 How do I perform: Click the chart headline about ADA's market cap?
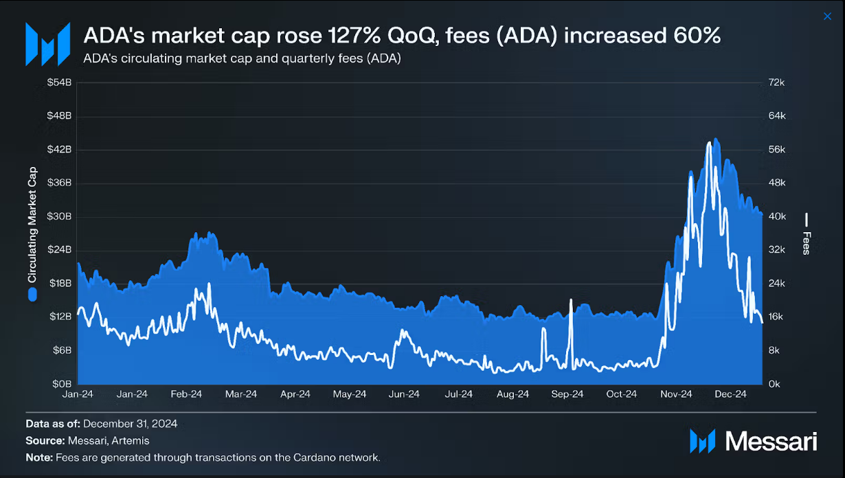click(x=402, y=36)
